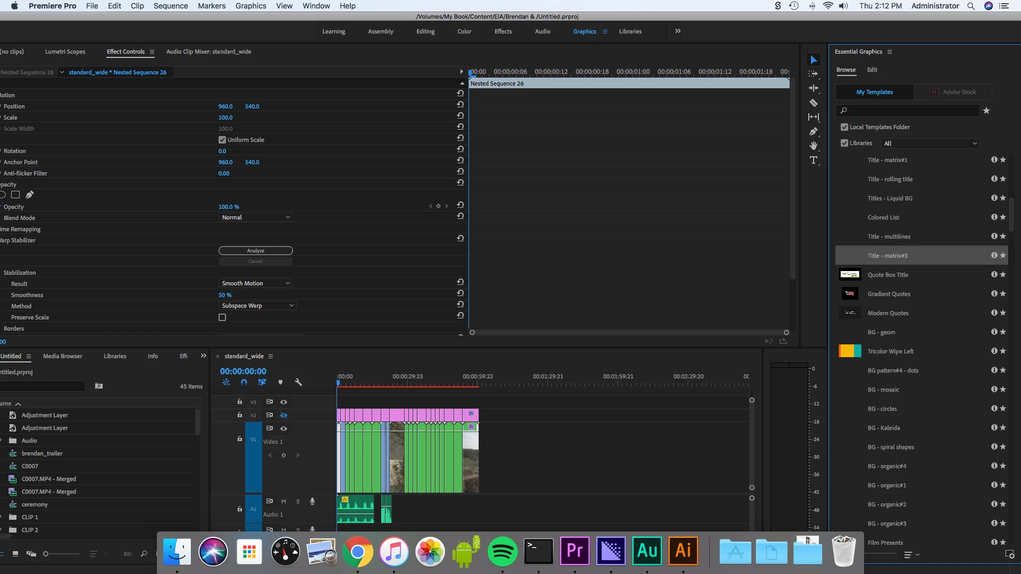Click the Analyze button

pos(256,250)
